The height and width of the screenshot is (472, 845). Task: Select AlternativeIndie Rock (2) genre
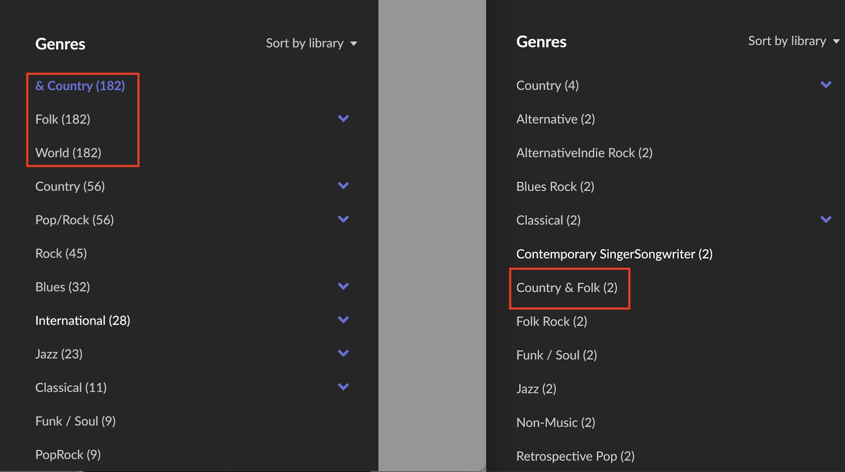pos(584,153)
